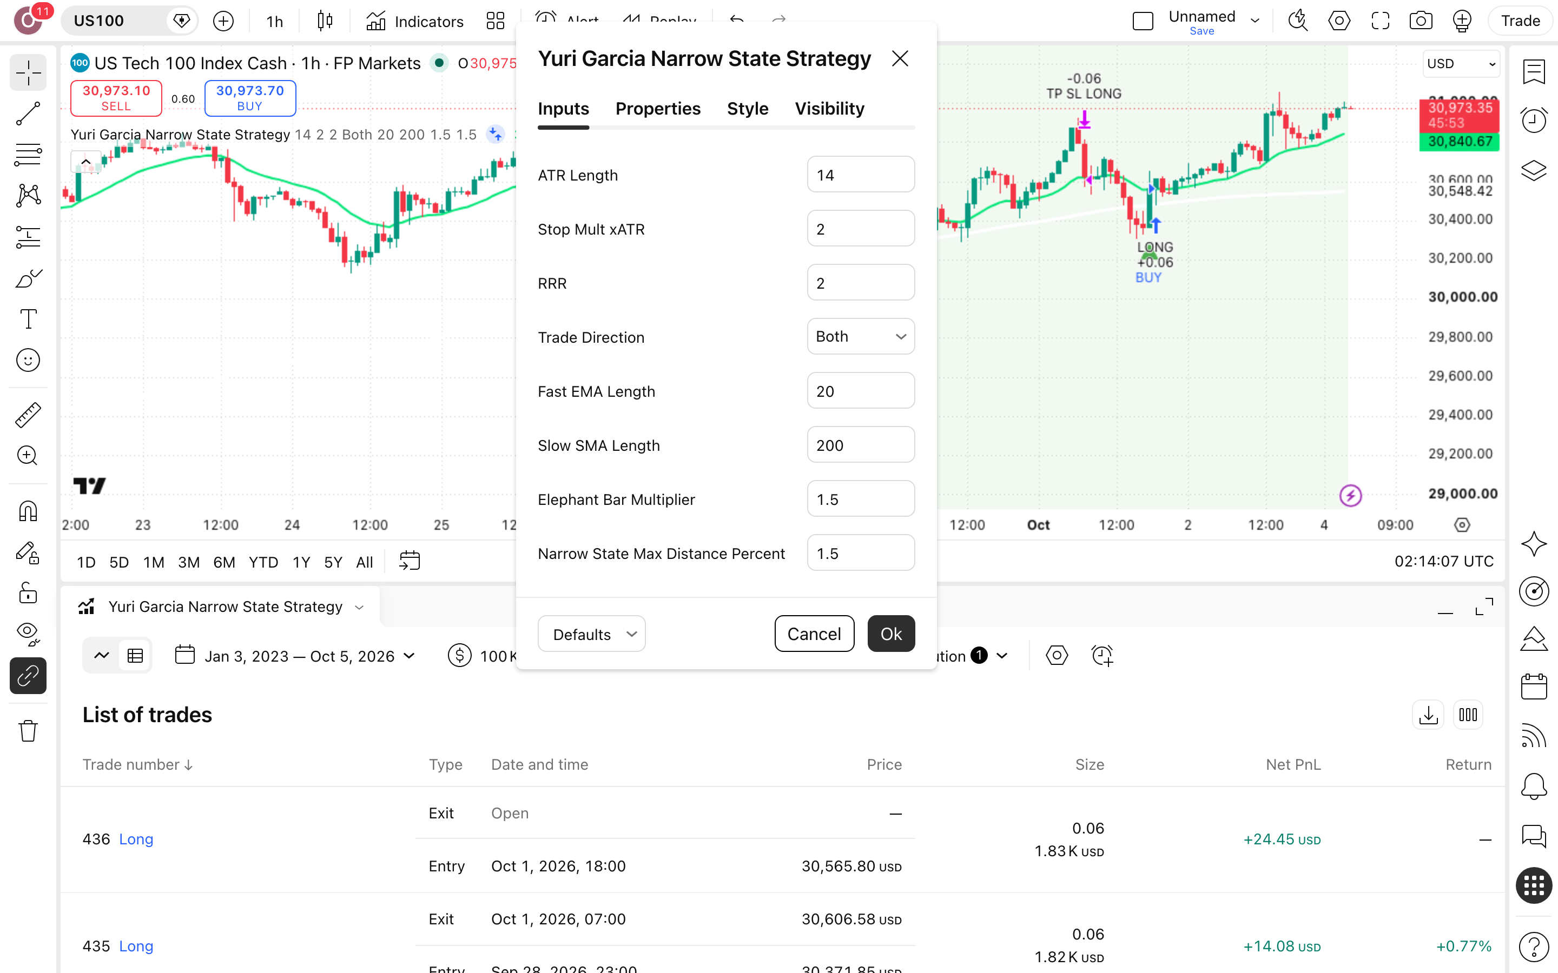Viewport: 1558px width, 973px height.
Task: Open the Trade Direction dropdown
Action: [x=860, y=337]
